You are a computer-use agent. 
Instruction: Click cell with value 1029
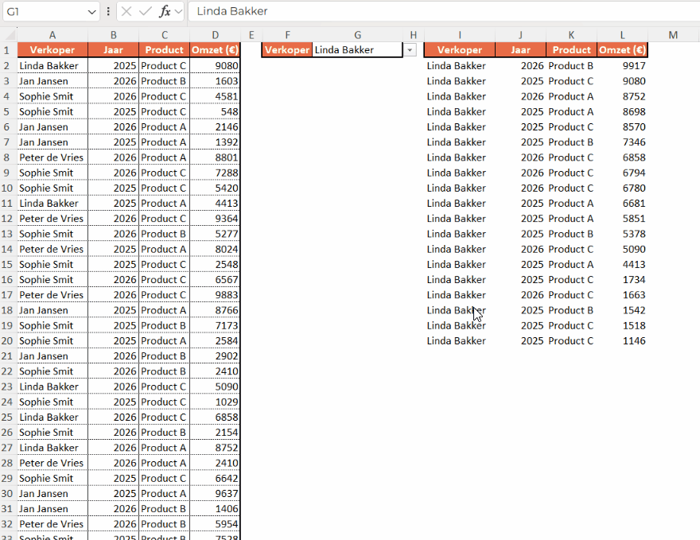[x=216, y=402]
